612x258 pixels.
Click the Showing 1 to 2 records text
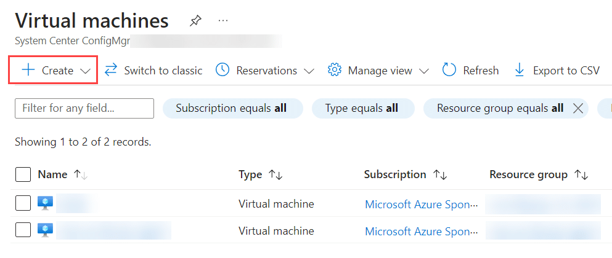pyautogui.click(x=83, y=142)
